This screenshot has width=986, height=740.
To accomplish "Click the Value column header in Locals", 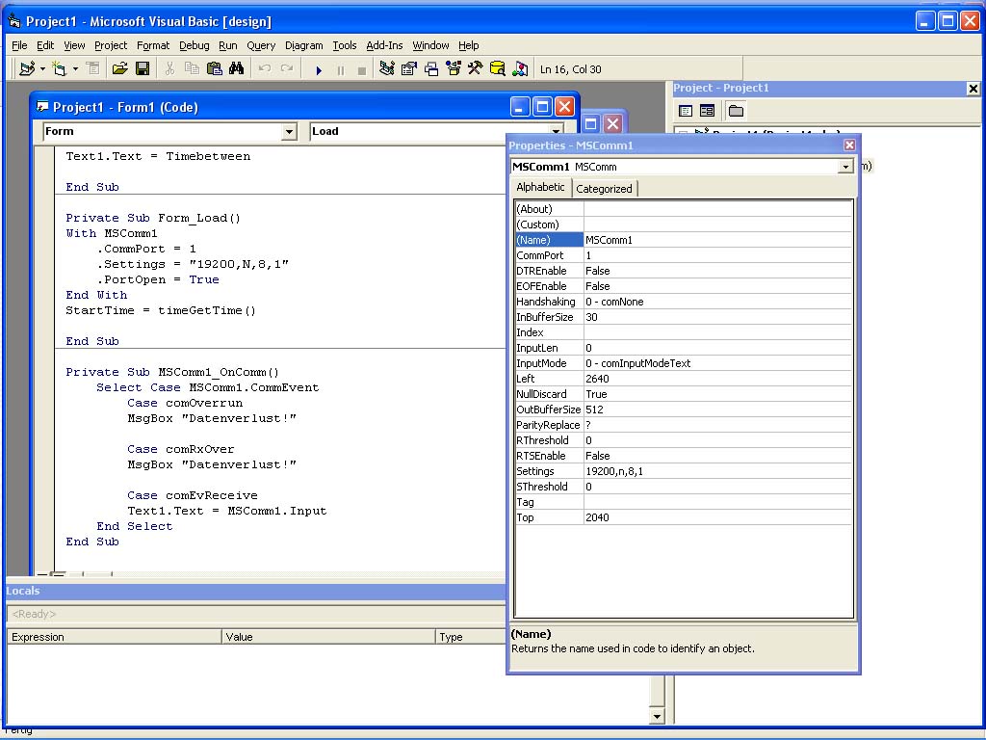I will (x=328, y=637).
